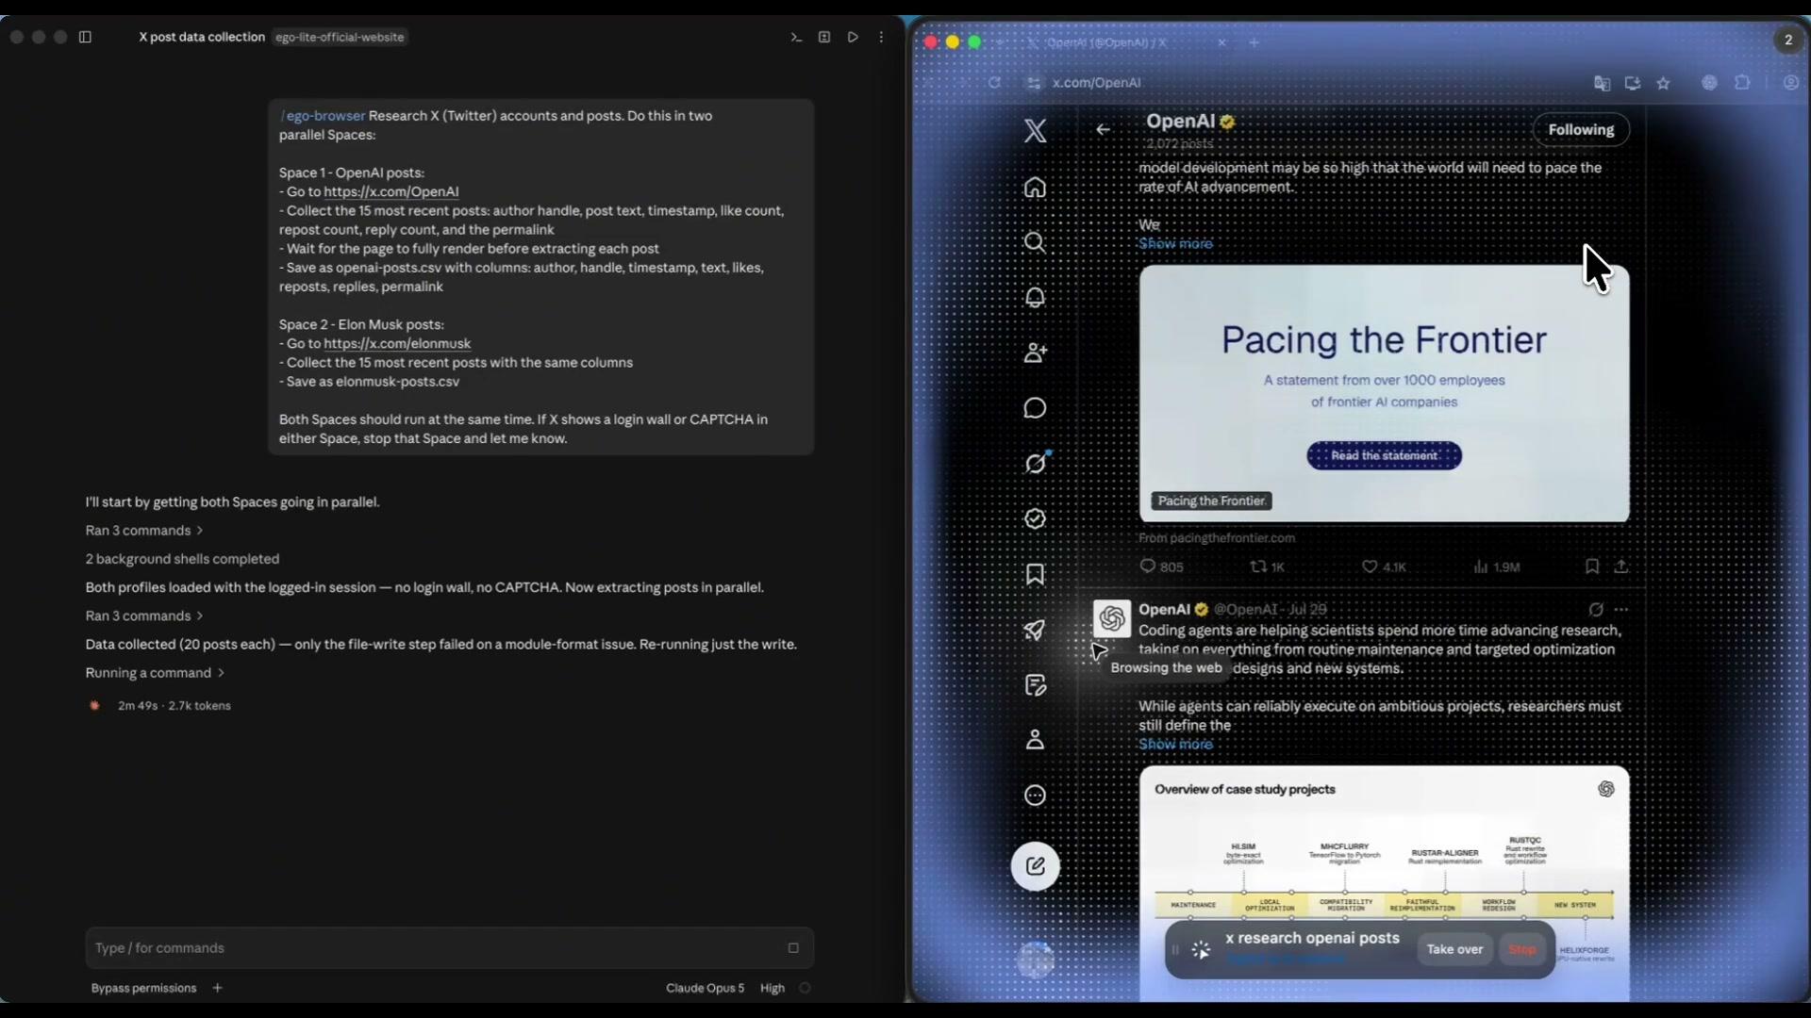Click the back arrow beside OpenAI heading
Image resolution: width=1811 pixels, height=1018 pixels.
tap(1103, 129)
